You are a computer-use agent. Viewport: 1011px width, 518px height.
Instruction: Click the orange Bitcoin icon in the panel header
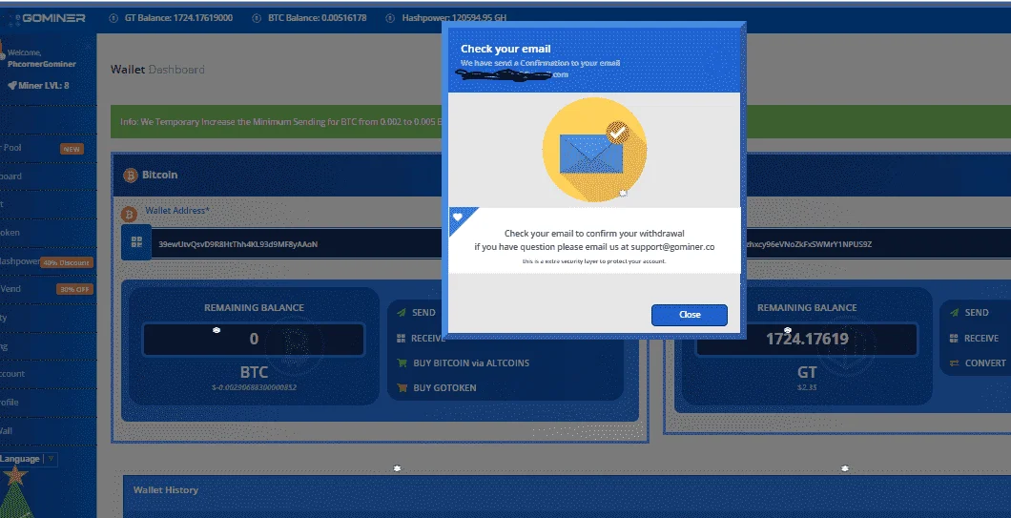click(x=131, y=175)
